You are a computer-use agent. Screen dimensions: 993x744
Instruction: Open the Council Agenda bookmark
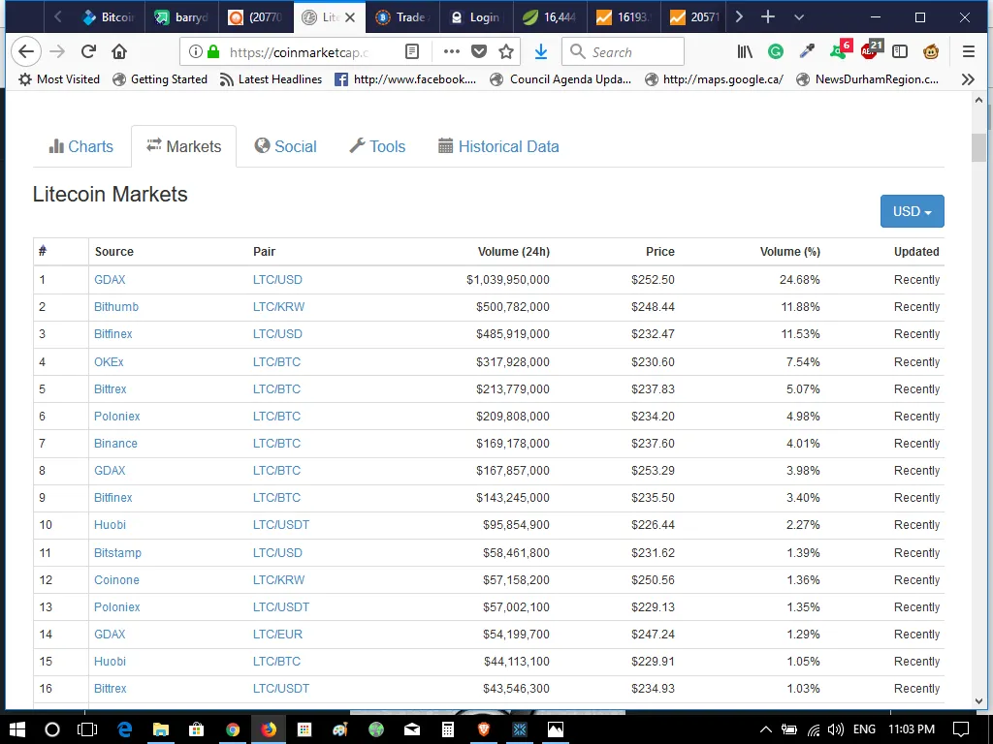[561, 79]
